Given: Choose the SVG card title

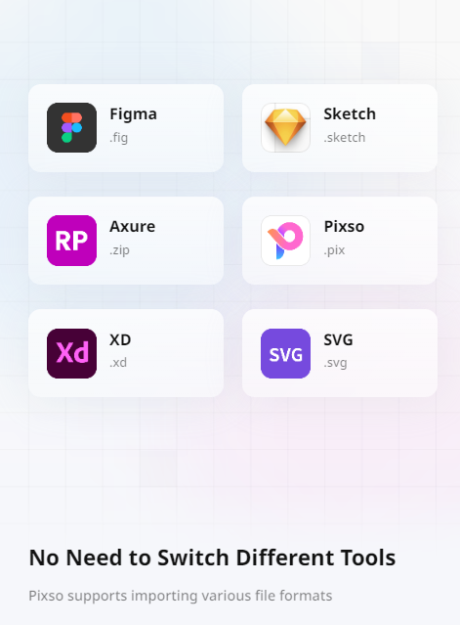Looking at the screenshot, I should [x=338, y=340].
